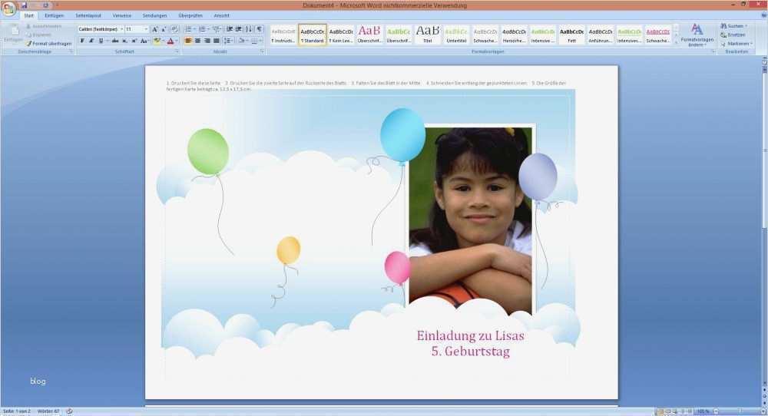Image resolution: width=768 pixels, height=416 pixels.
Task: Toggle underline formatting
Action: 101,41
